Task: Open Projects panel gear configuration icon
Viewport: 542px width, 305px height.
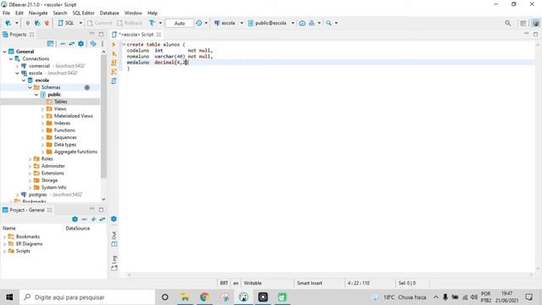Action: pos(81,44)
